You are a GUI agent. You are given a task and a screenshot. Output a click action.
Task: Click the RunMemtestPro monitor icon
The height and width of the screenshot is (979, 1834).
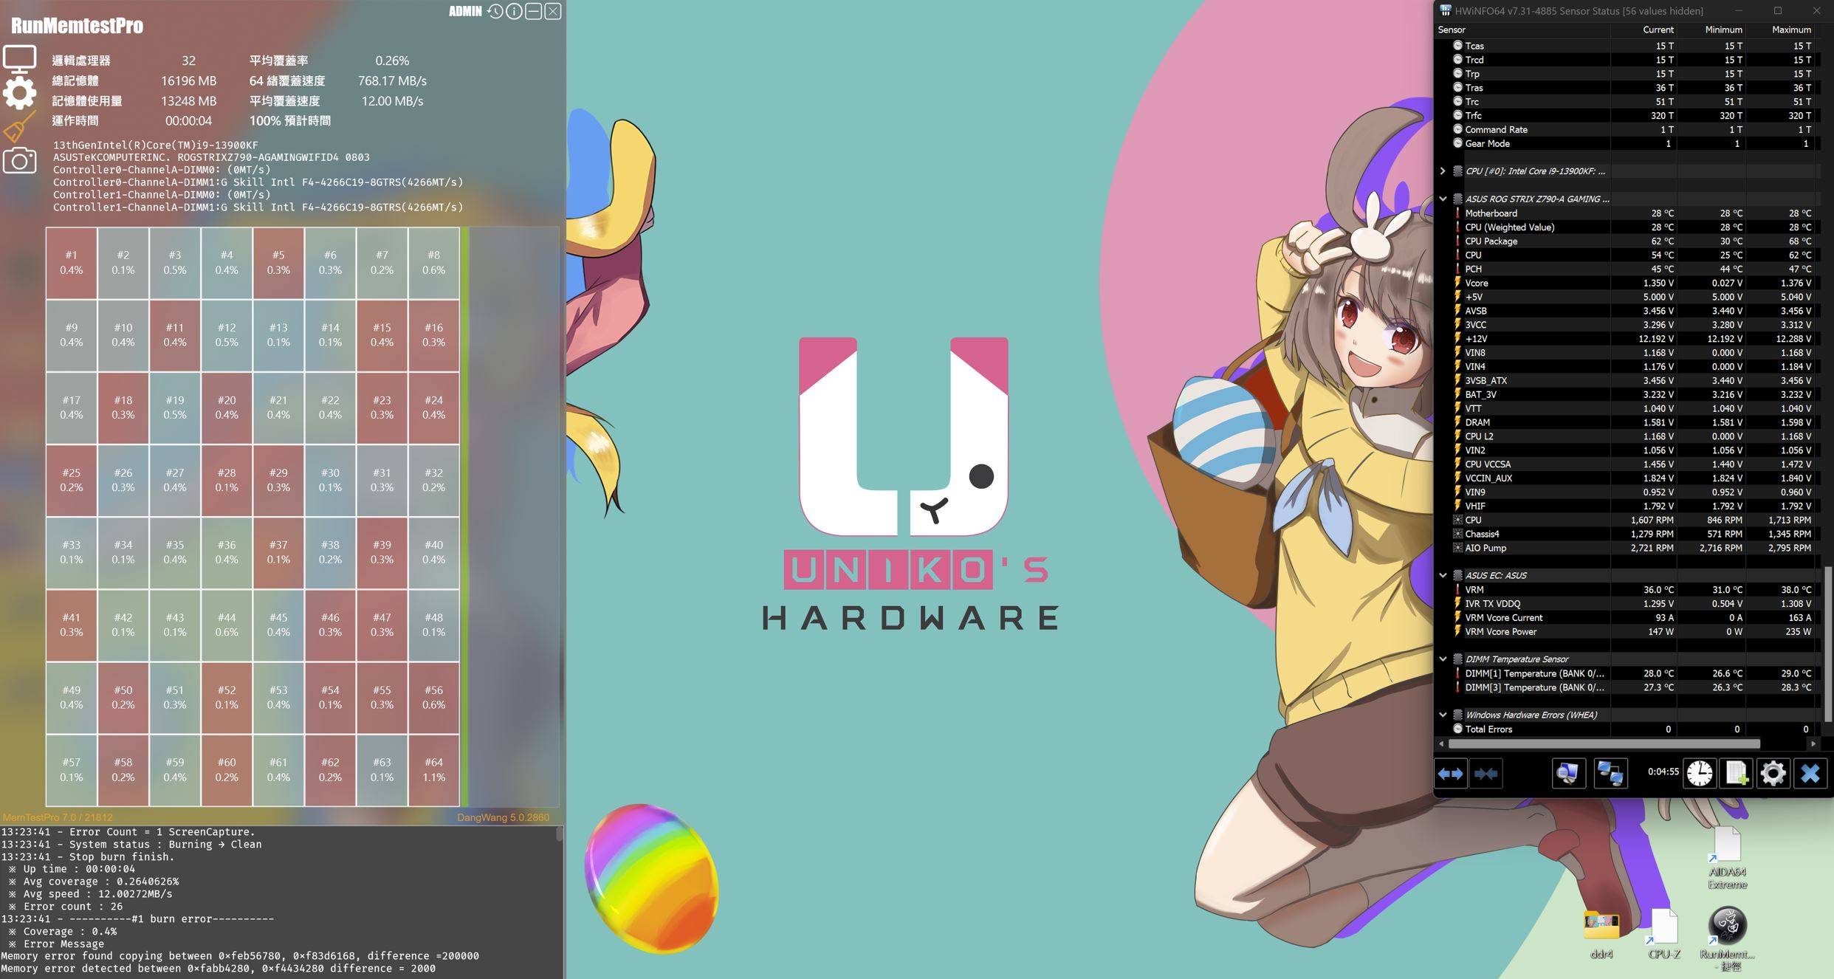tap(19, 58)
